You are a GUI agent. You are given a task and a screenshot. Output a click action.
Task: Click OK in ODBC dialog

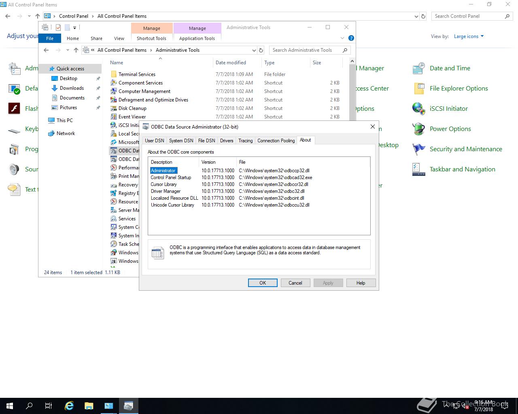pos(263,283)
